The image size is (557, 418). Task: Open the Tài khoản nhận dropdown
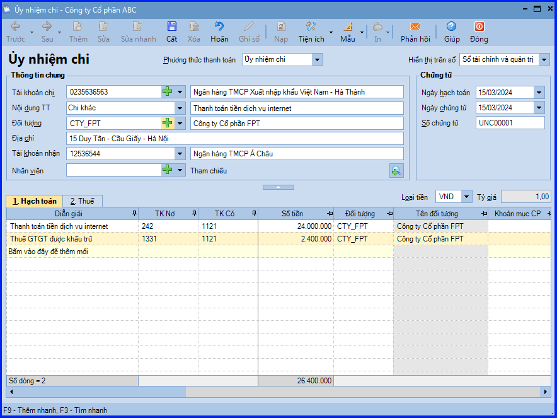[180, 154]
